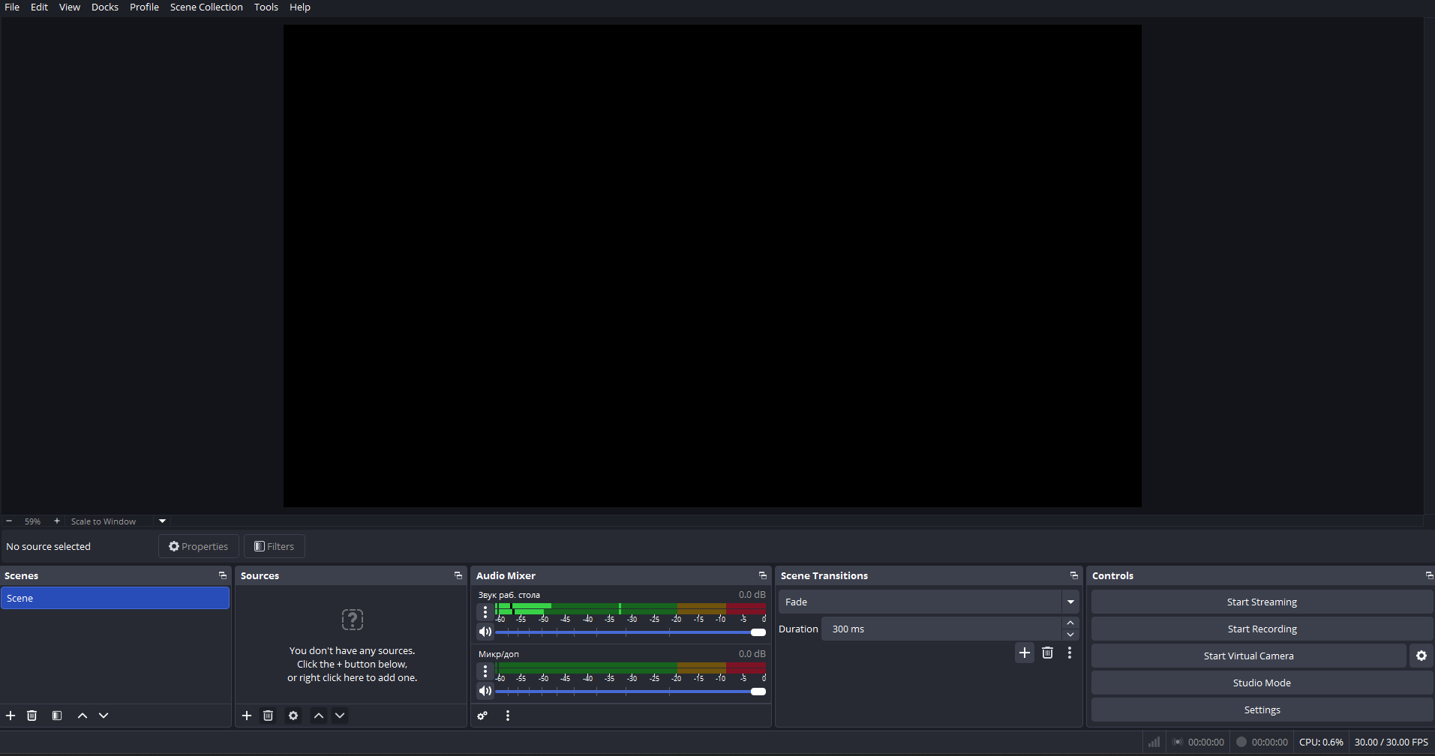Click Start Streaming button
This screenshot has height=756, width=1435.
[1261, 602]
